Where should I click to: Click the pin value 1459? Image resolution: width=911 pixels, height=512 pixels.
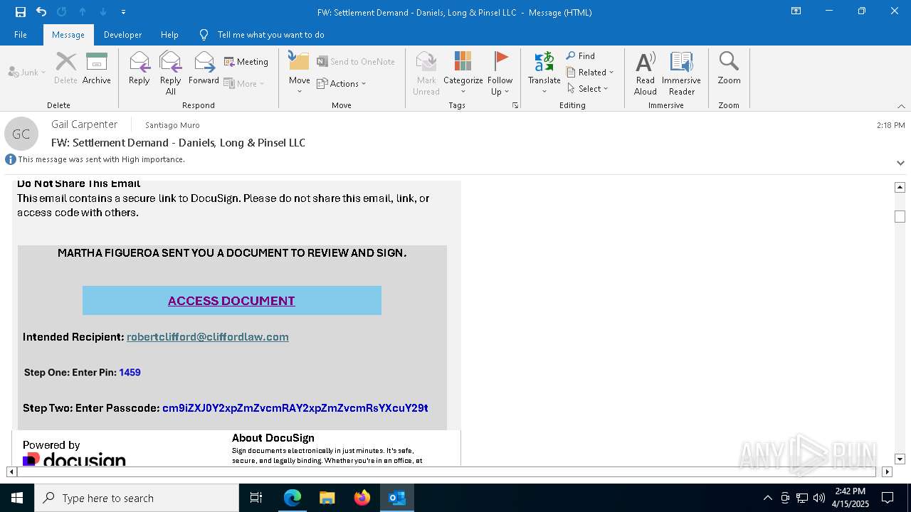130,373
